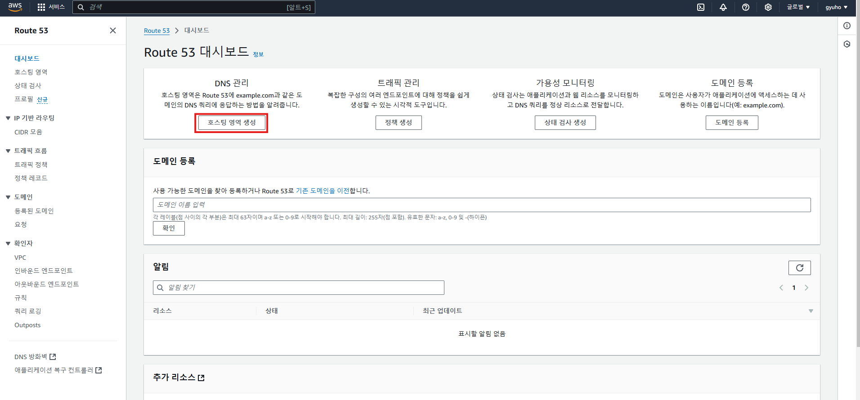Select 상태 검사 in the sidebar

pyautogui.click(x=28, y=85)
